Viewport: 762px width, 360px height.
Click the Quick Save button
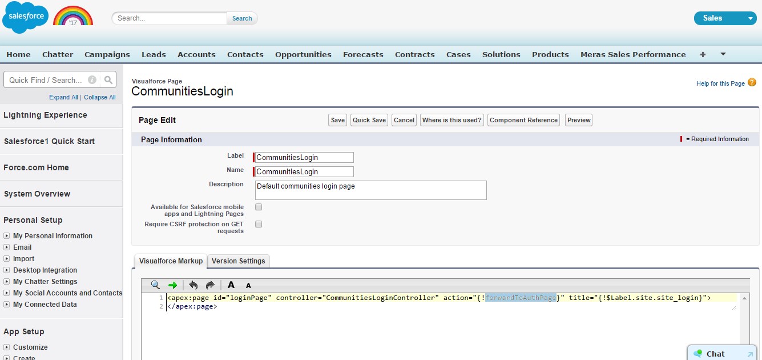[x=369, y=120]
